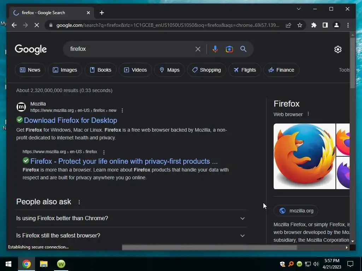
Task: Switch to Finance results
Action: coord(281,70)
